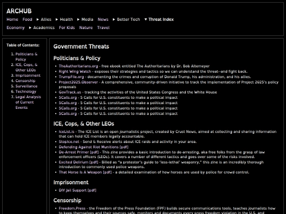Screen dimensions: 286x214
Task: Expand the Health menu disclosure triangle
Action: pyautogui.click(x=57, y=20)
